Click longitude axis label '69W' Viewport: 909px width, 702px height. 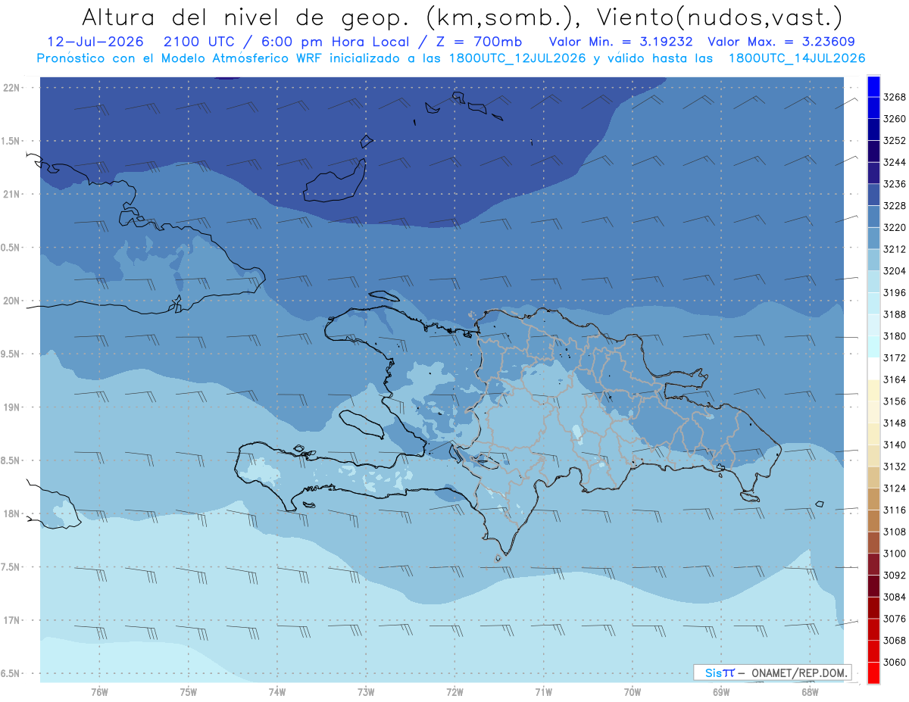point(721,692)
